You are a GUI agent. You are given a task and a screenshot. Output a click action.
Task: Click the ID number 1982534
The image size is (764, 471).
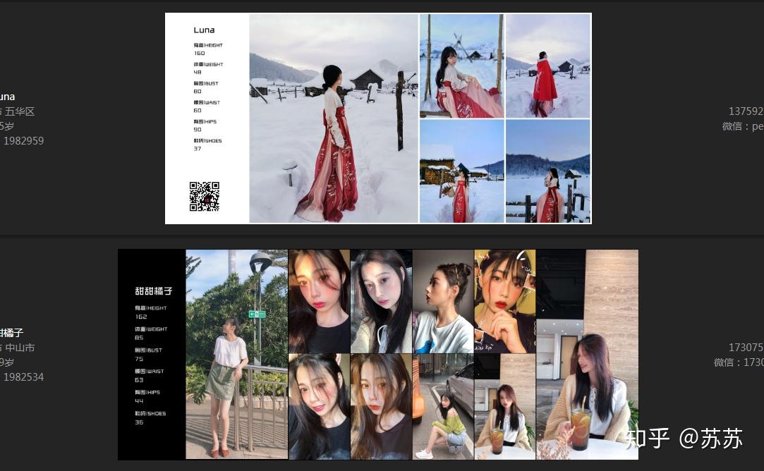click(x=23, y=377)
